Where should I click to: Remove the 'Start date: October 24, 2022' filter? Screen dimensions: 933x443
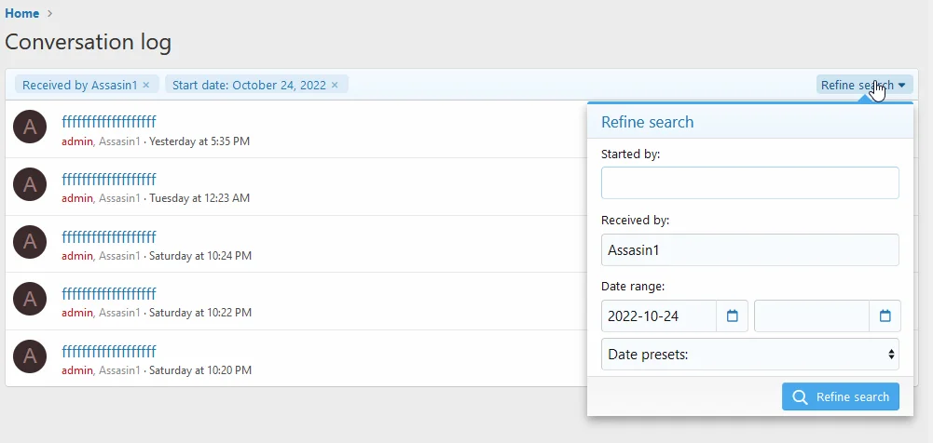(336, 85)
